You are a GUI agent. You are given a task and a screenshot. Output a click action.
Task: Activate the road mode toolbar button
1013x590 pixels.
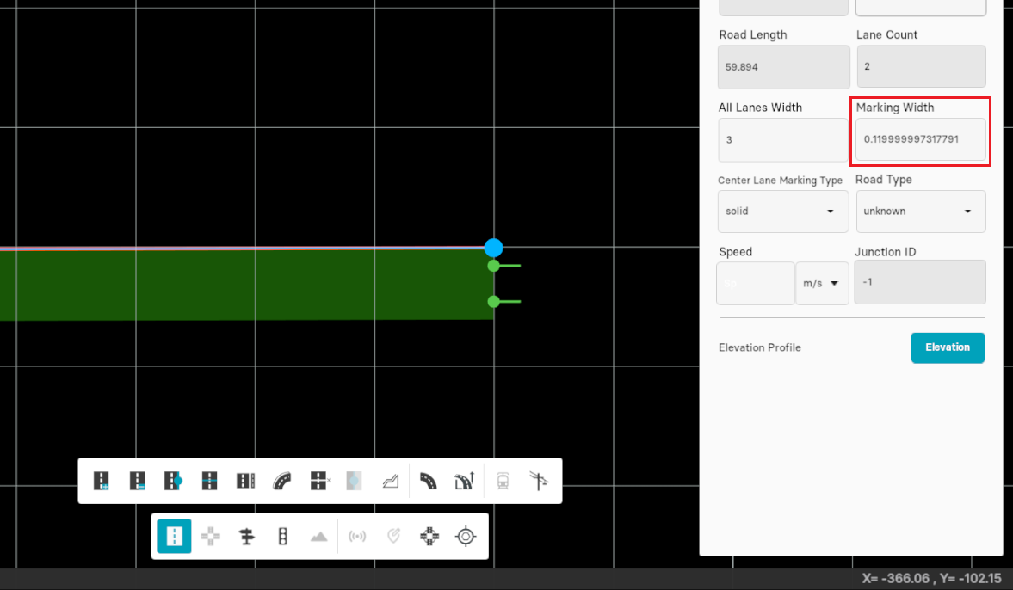174,537
